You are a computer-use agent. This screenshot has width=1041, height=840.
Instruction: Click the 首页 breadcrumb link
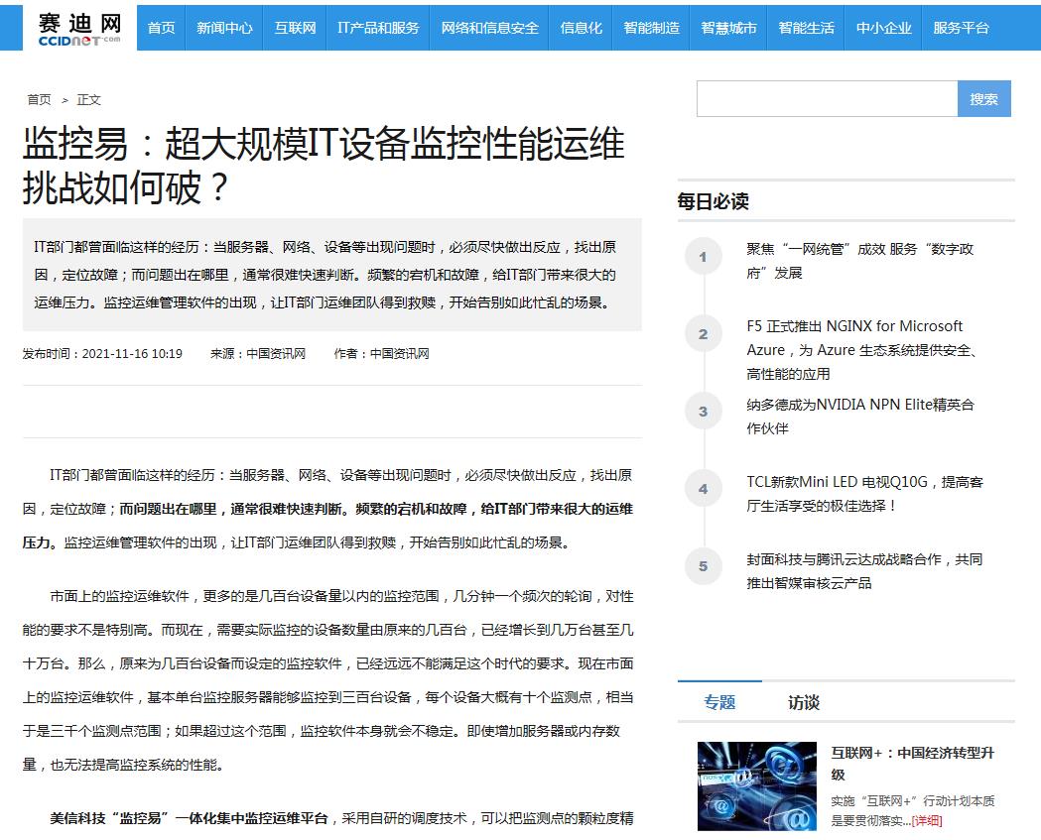point(39,99)
